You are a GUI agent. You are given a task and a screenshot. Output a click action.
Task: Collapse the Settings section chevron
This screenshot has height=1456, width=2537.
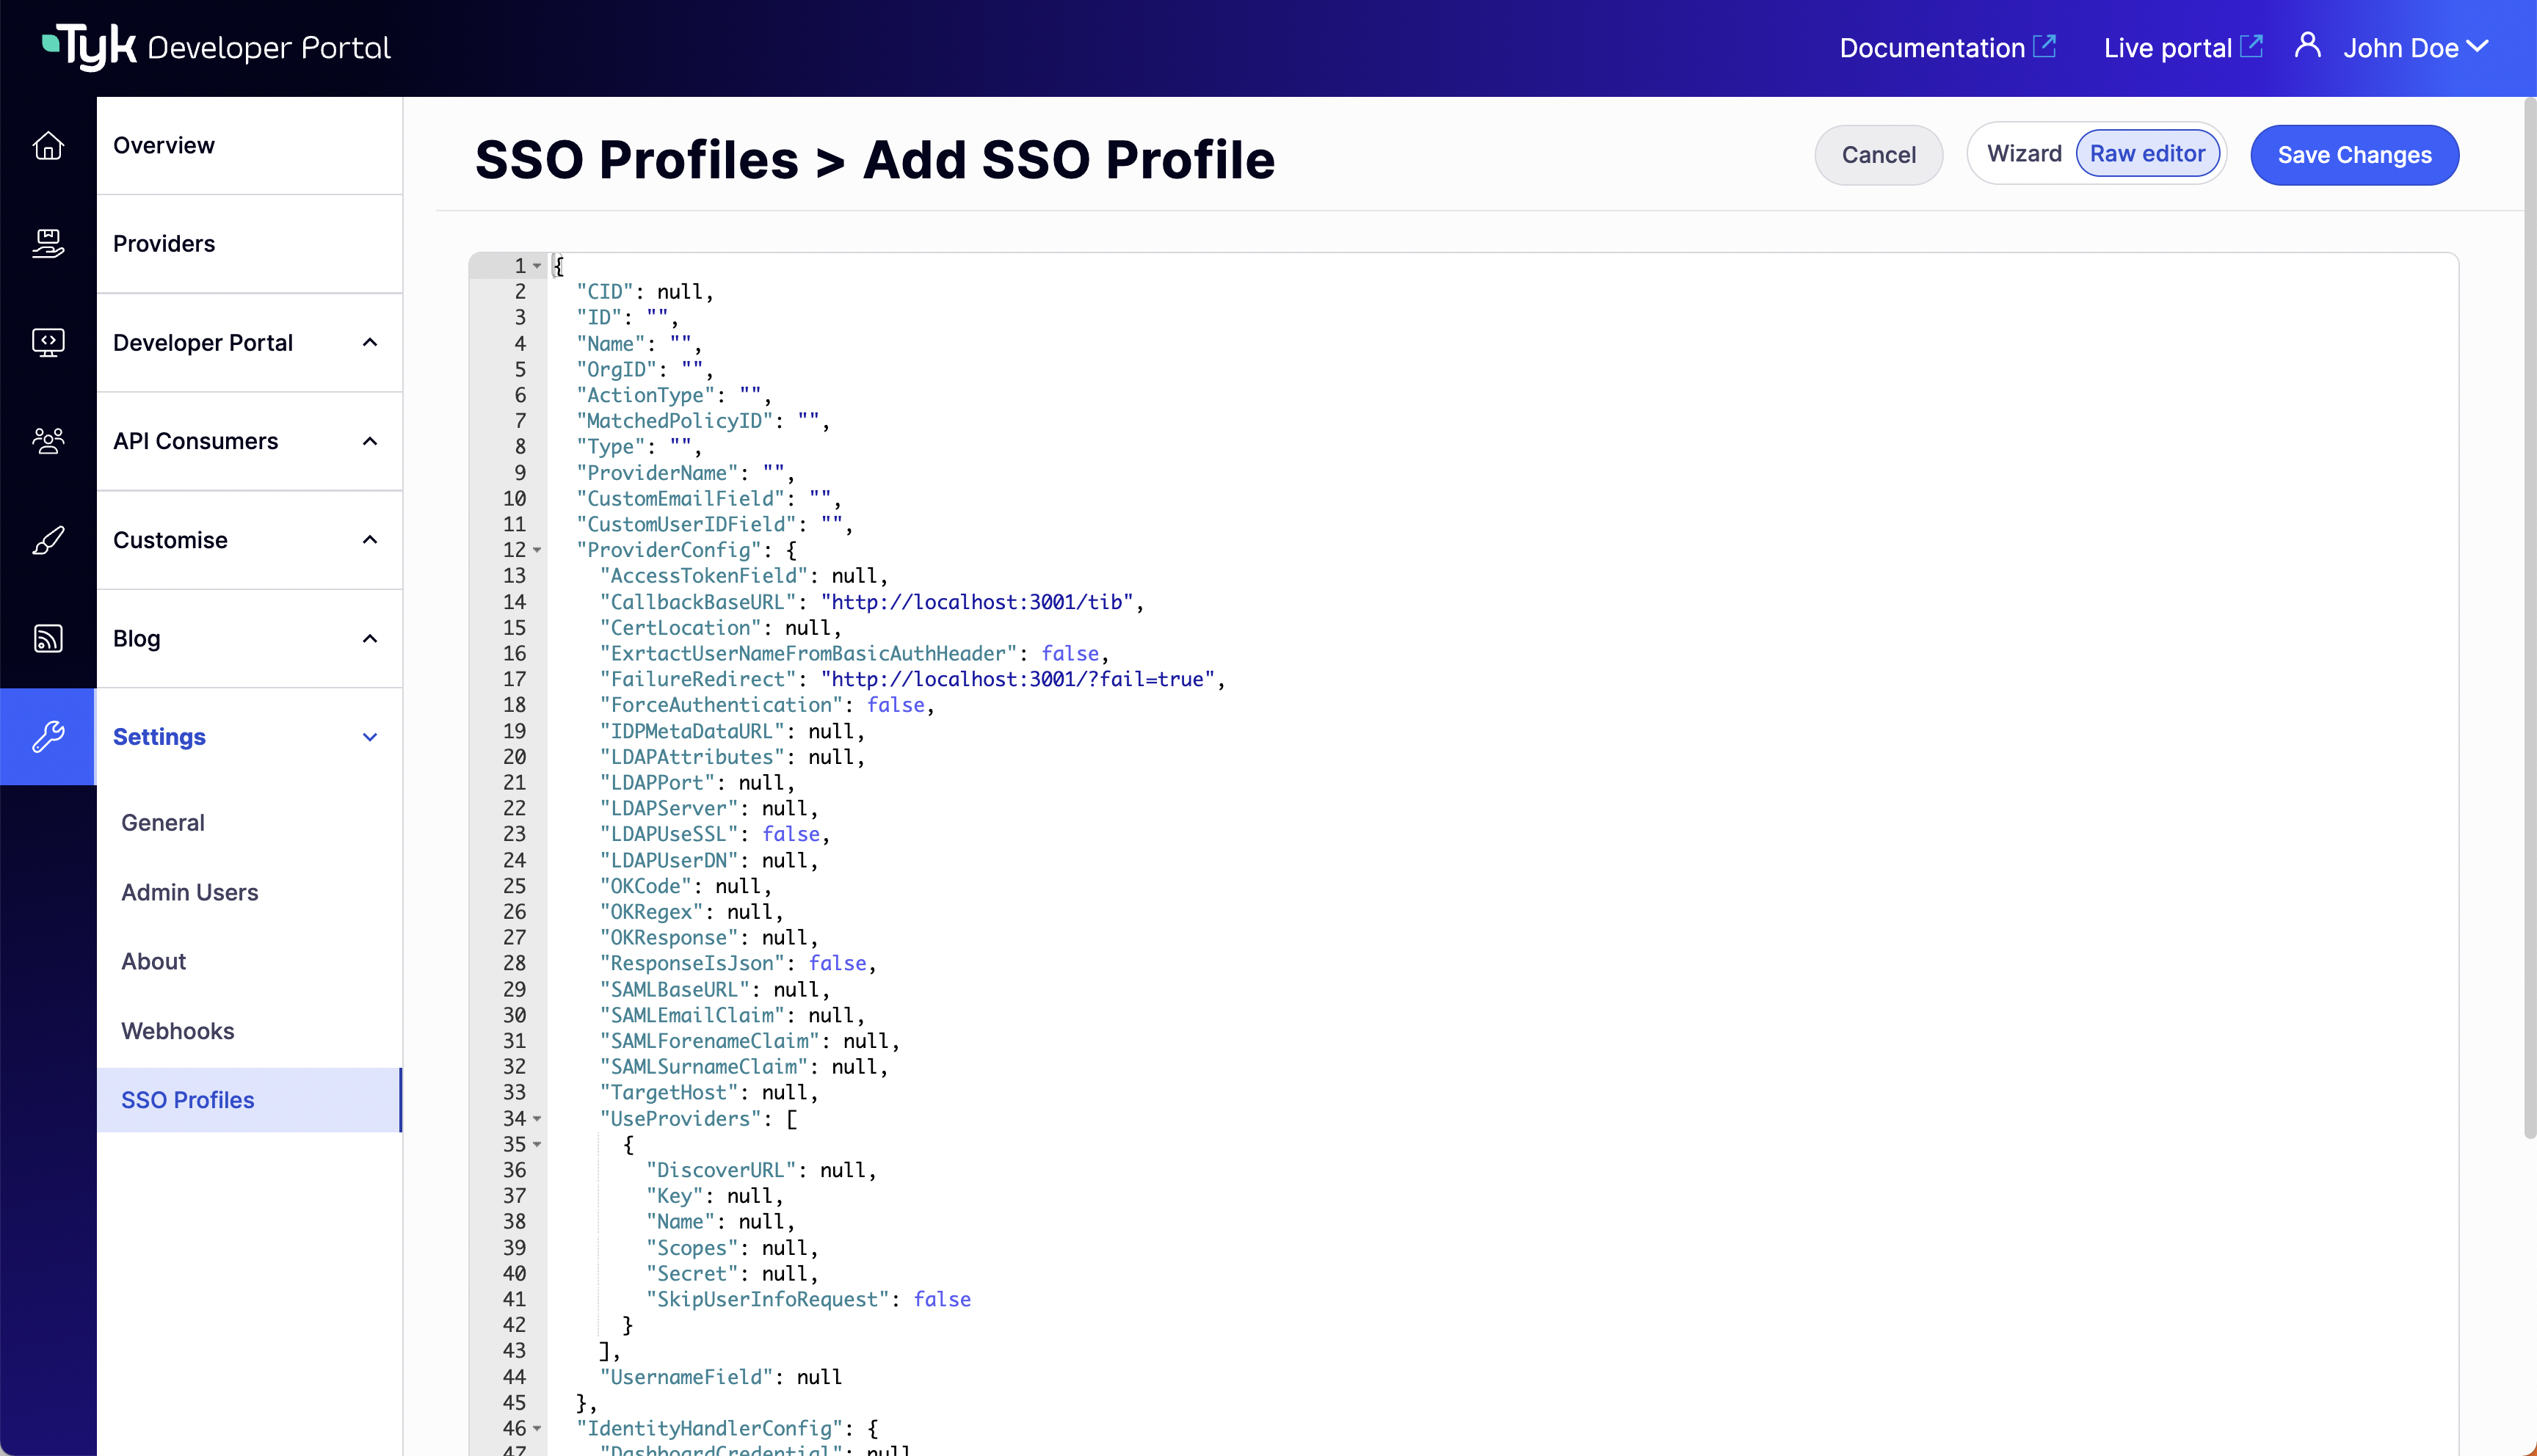click(370, 737)
